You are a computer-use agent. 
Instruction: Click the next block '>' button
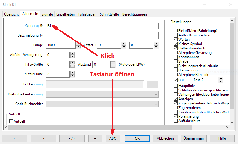[x=43, y=138]
